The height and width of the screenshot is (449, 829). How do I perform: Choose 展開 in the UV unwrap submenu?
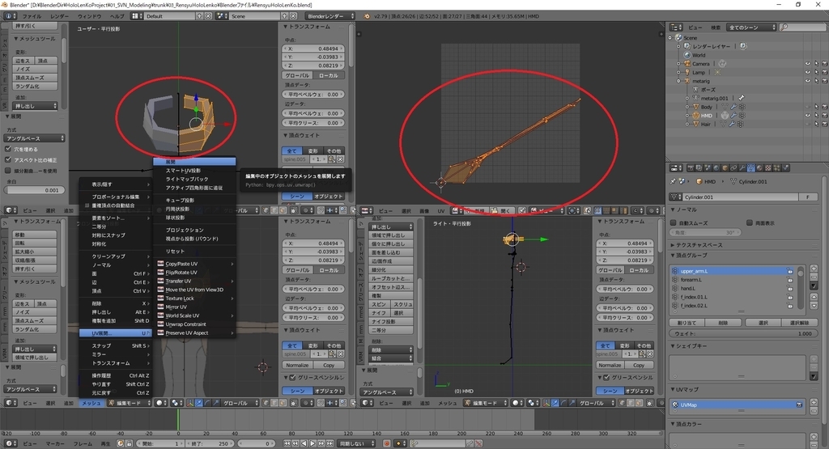point(194,162)
